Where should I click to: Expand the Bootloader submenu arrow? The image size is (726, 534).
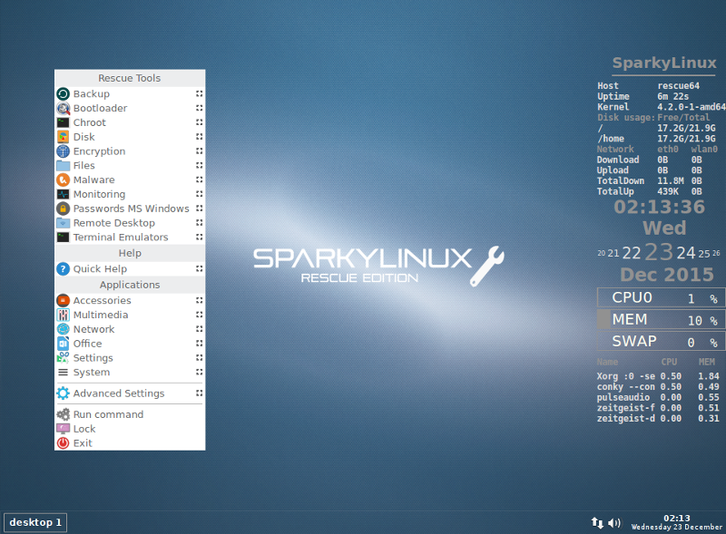pyautogui.click(x=199, y=108)
